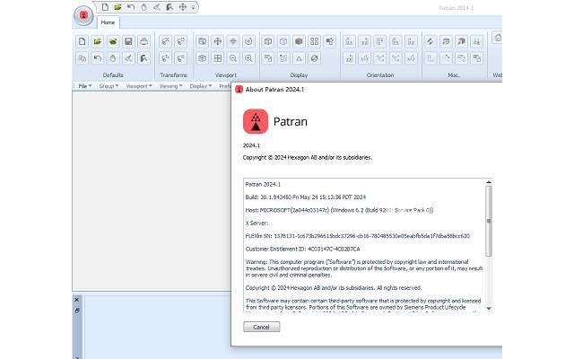Image resolution: width=574 pixels, height=359 pixels.
Task: Click the scroll down arrow in About text box
Action: tap(489, 309)
